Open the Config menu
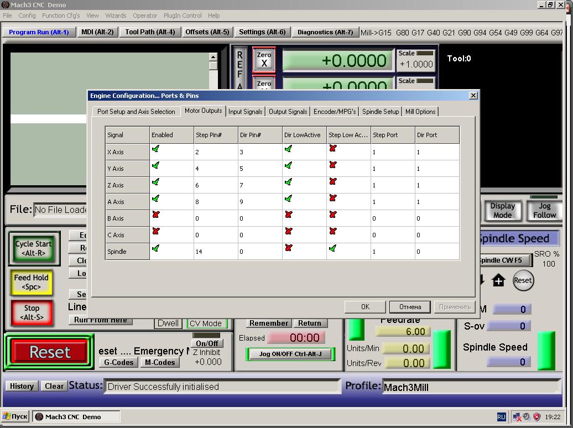The image size is (573, 428). coord(27,15)
